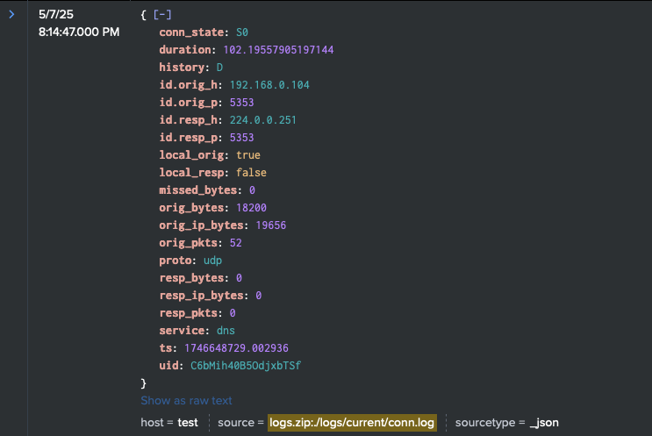Click the local_orig value true
The width and height of the screenshot is (652, 436).
[x=248, y=155]
